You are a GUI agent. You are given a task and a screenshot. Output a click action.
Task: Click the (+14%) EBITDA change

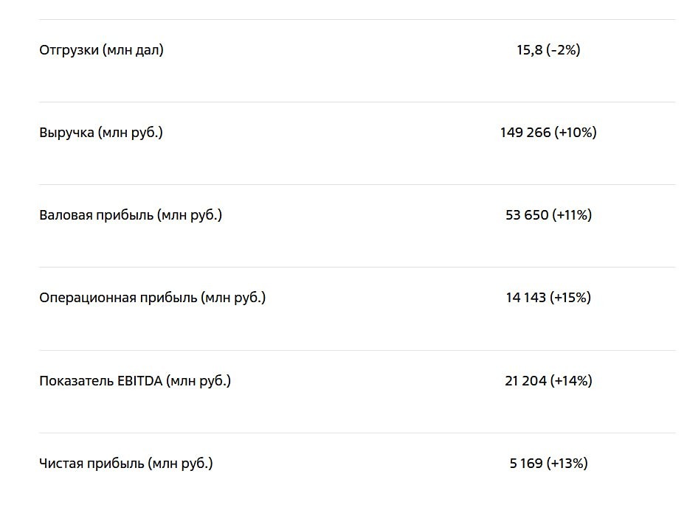coord(572,381)
